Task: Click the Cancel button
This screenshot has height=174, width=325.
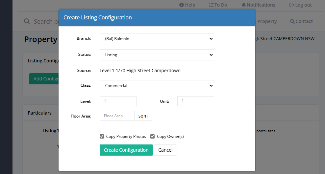Action: point(165,150)
